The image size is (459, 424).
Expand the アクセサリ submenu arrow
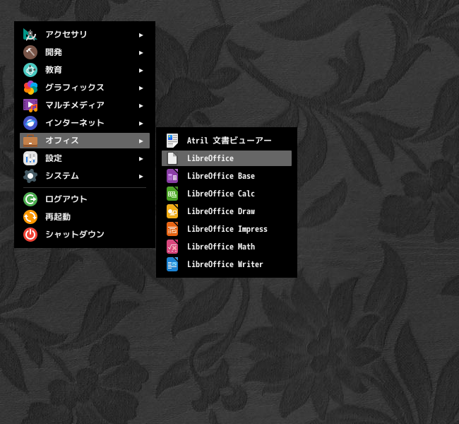coord(141,35)
